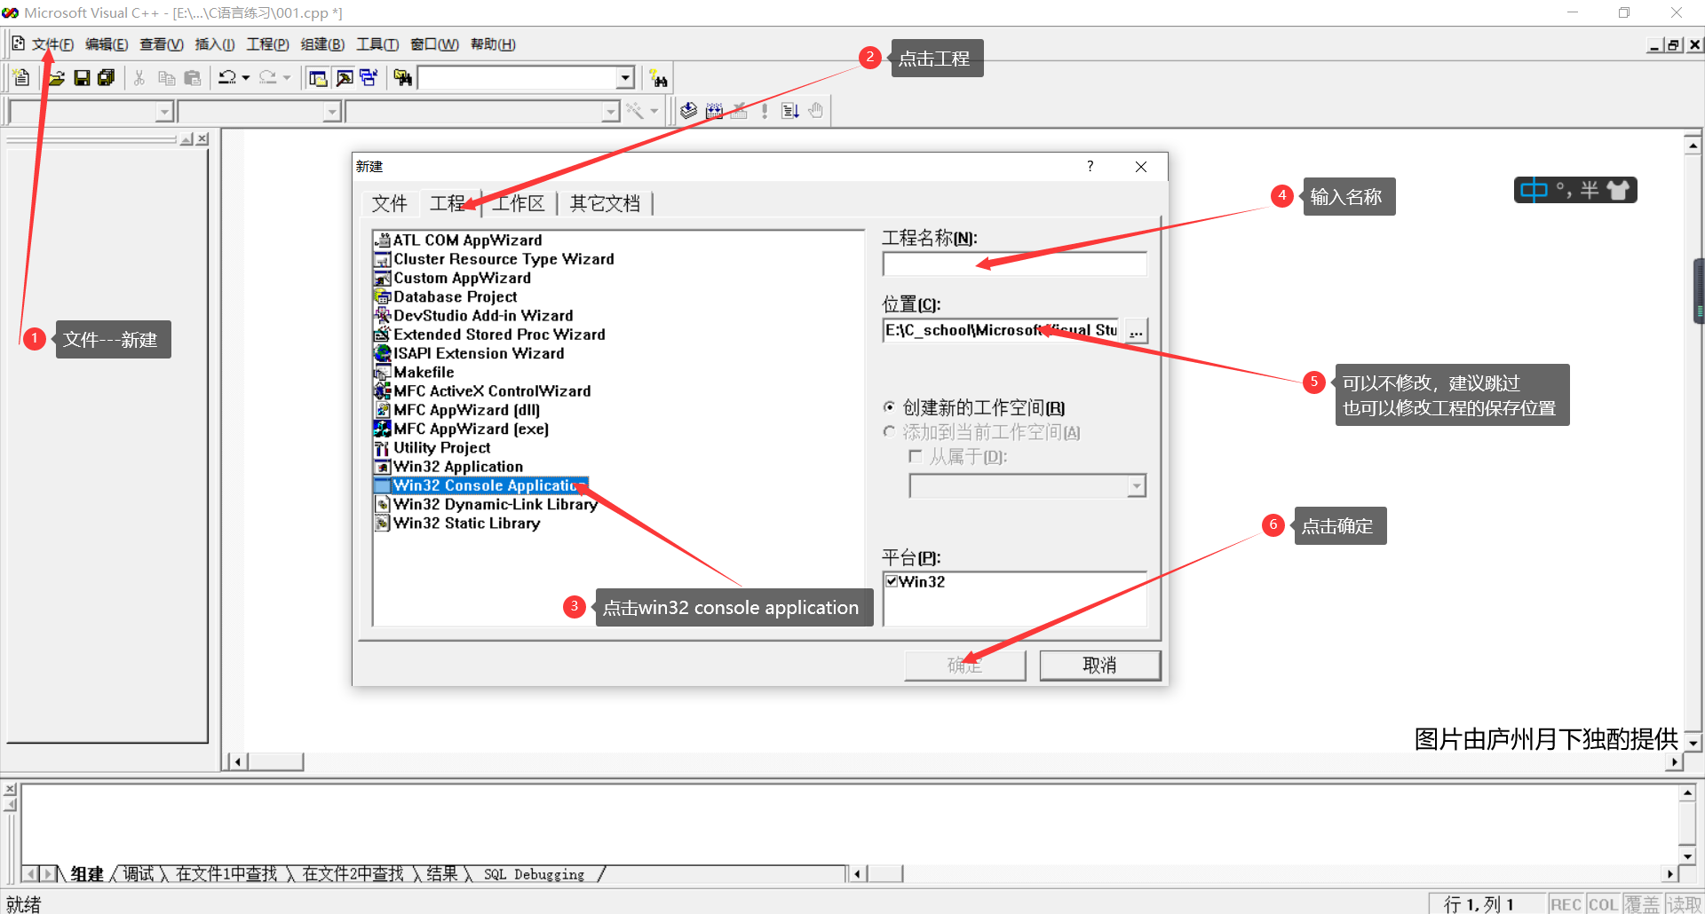The height and width of the screenshot is (914, 1705).
Task: Select ATL COM AppWizard list item
Action: click(x=459, y=240)
